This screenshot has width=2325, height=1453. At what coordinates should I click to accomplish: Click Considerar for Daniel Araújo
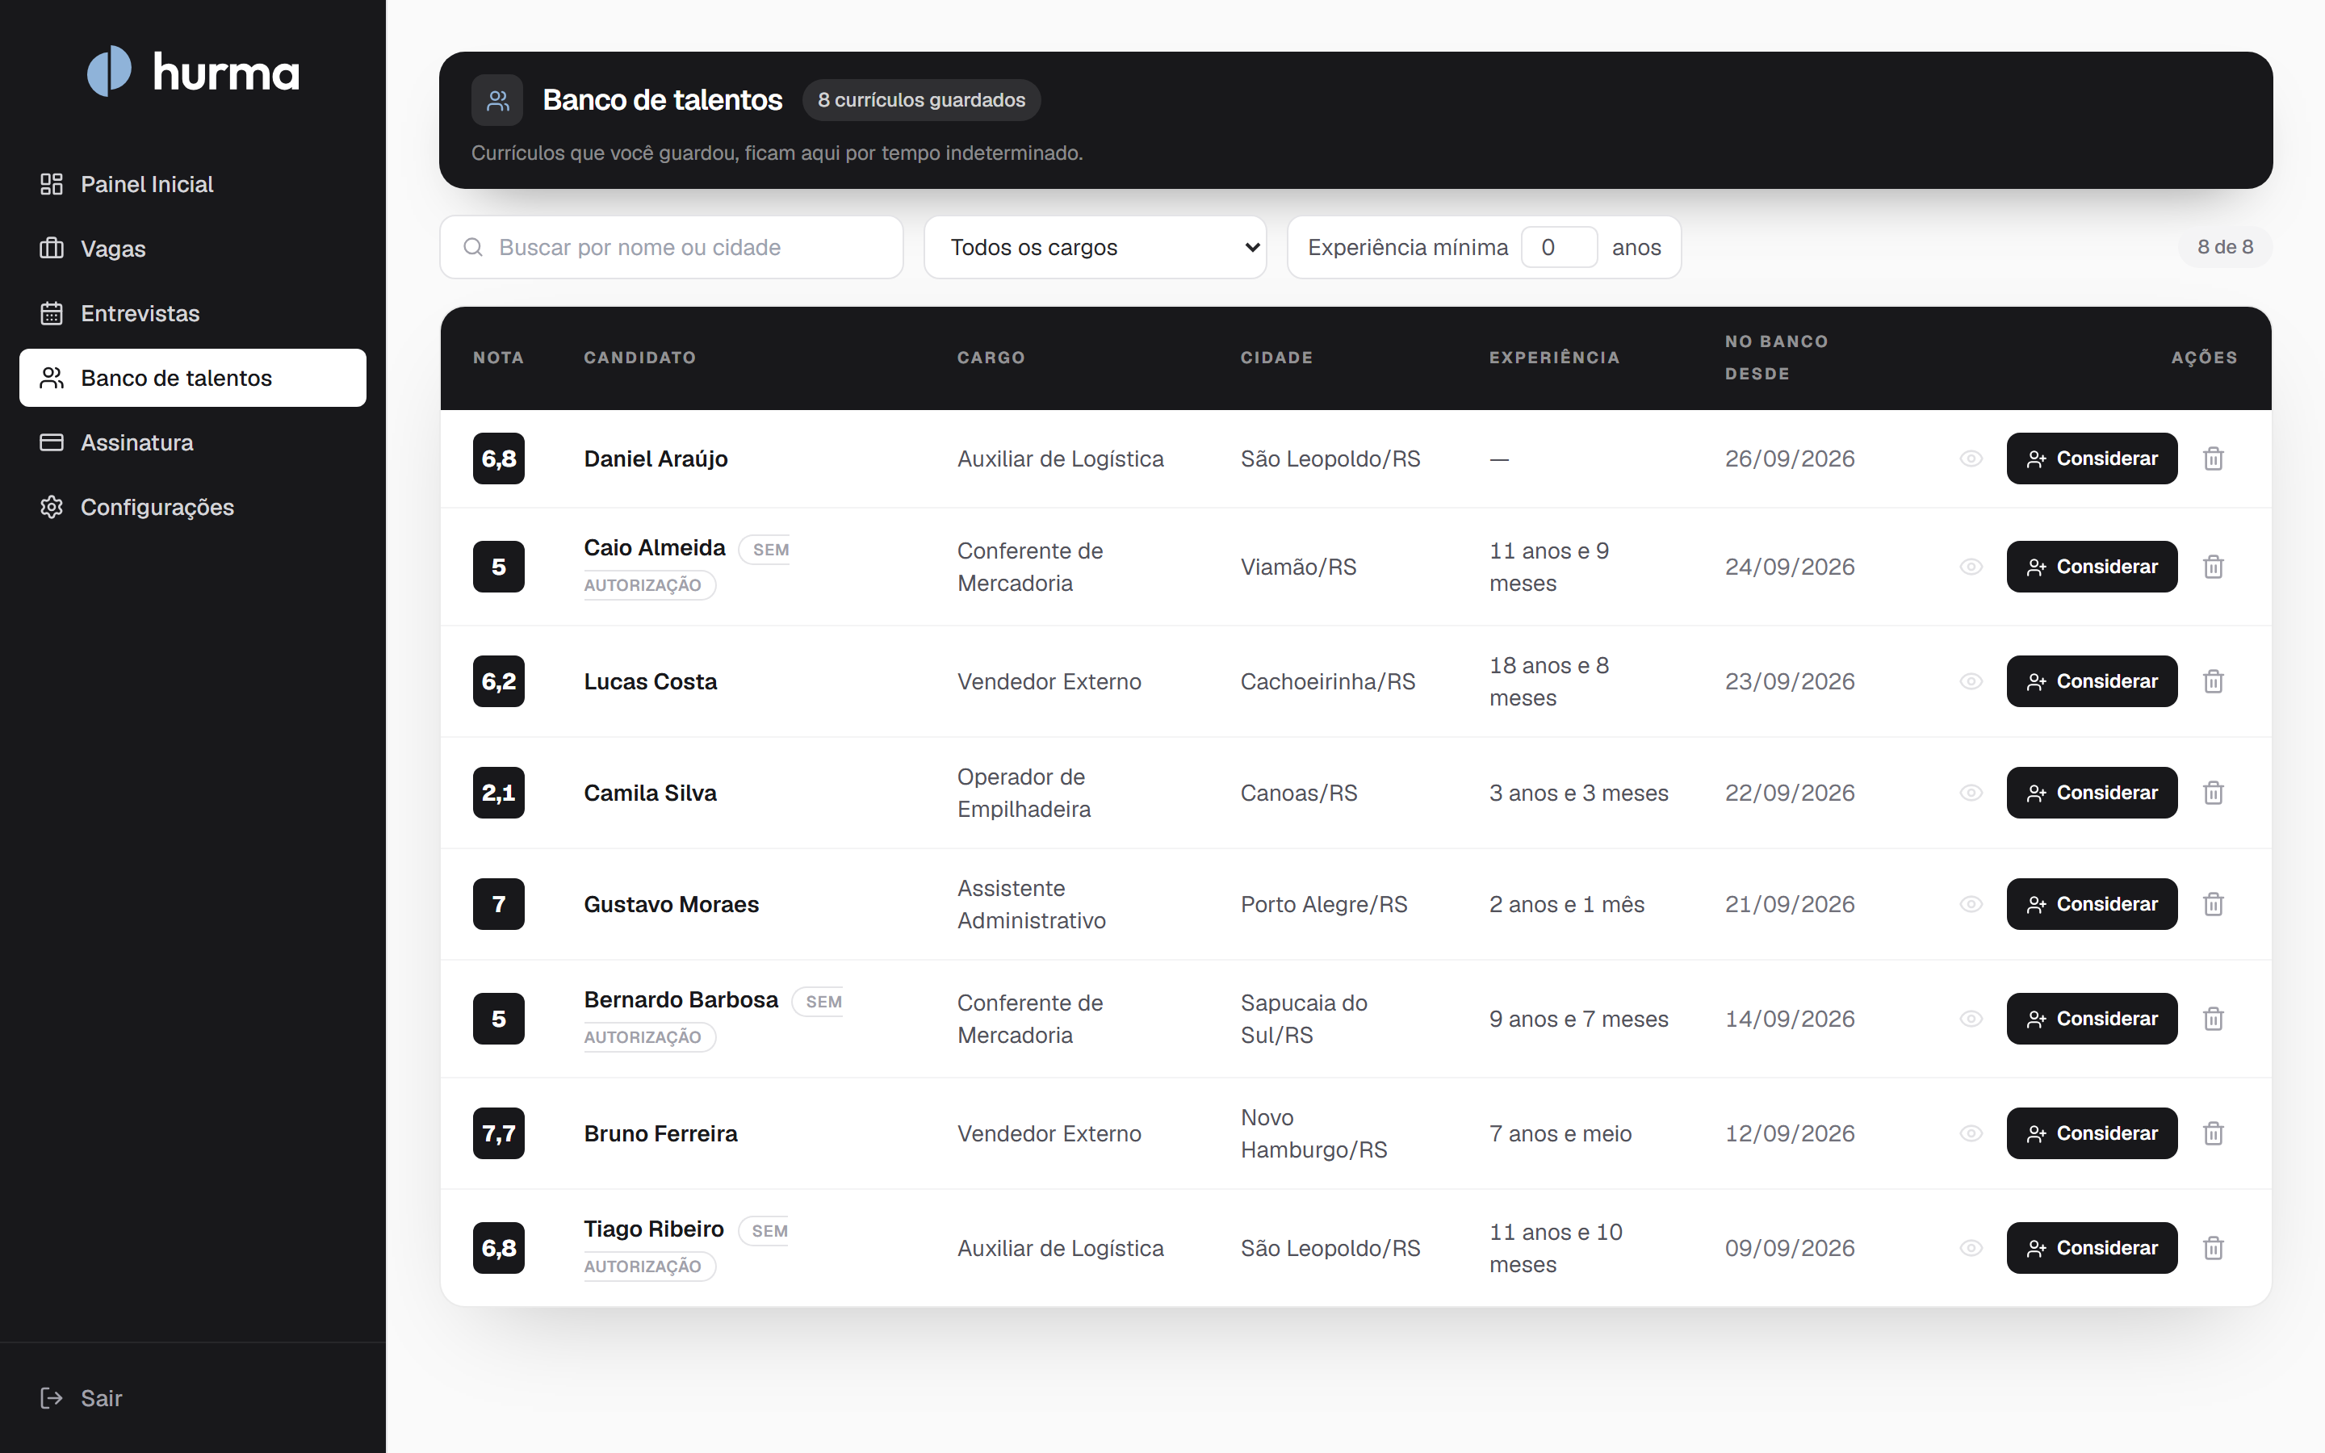pos(2092,459)
